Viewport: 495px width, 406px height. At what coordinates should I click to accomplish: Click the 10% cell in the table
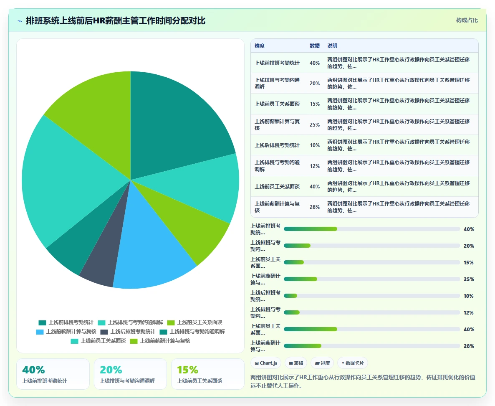[x=314, y=145]
